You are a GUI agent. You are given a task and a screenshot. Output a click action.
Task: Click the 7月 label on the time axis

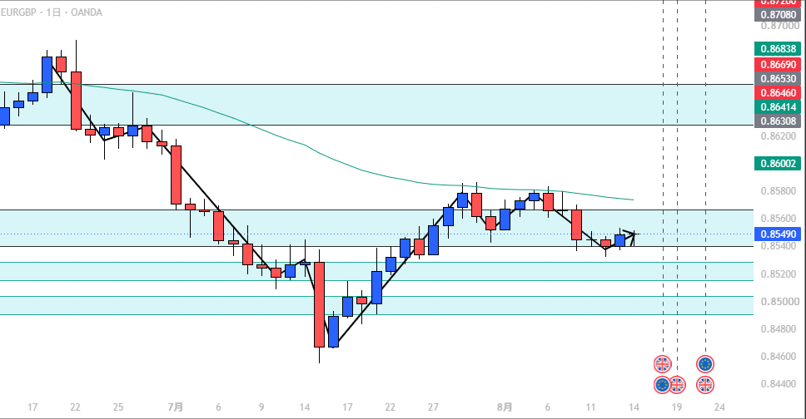176,407
